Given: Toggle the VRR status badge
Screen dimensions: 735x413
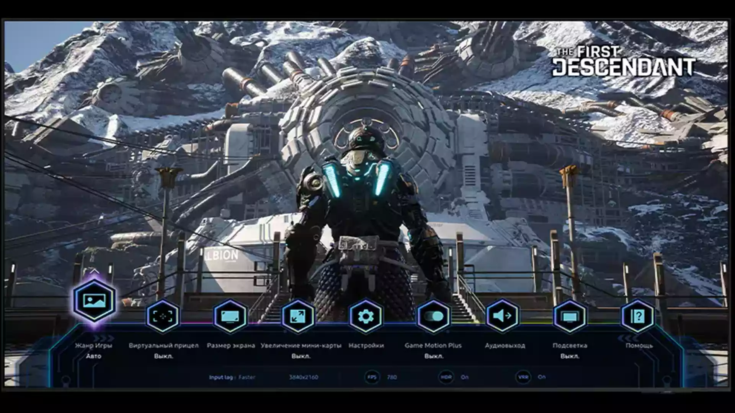Looking at the screenshot, I should pyautogui.click(x=523, y=377).
